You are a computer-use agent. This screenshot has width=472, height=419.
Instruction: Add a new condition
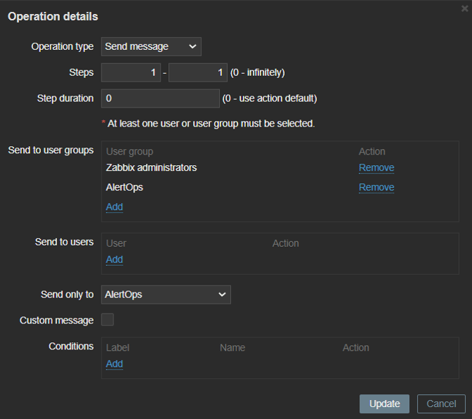pos(114,363)
